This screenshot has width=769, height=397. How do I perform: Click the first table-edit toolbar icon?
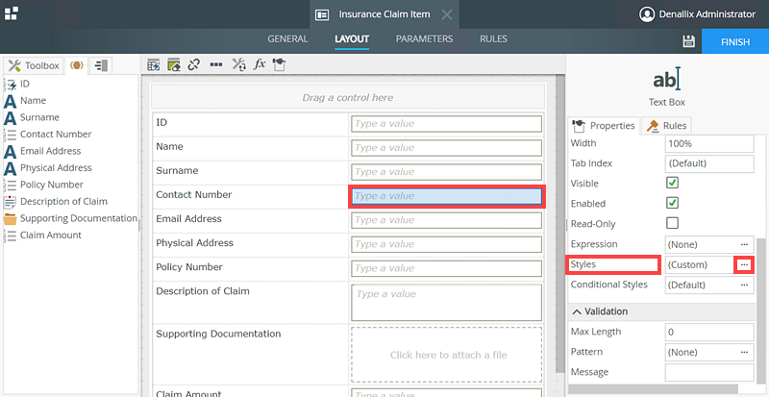[x=153, y=64]
